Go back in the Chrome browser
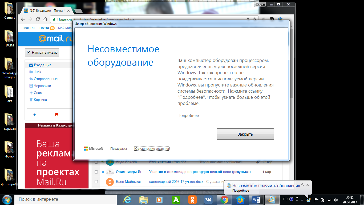Screen dimensions: 364x205 pyautogui.click(x=23, y=19)
